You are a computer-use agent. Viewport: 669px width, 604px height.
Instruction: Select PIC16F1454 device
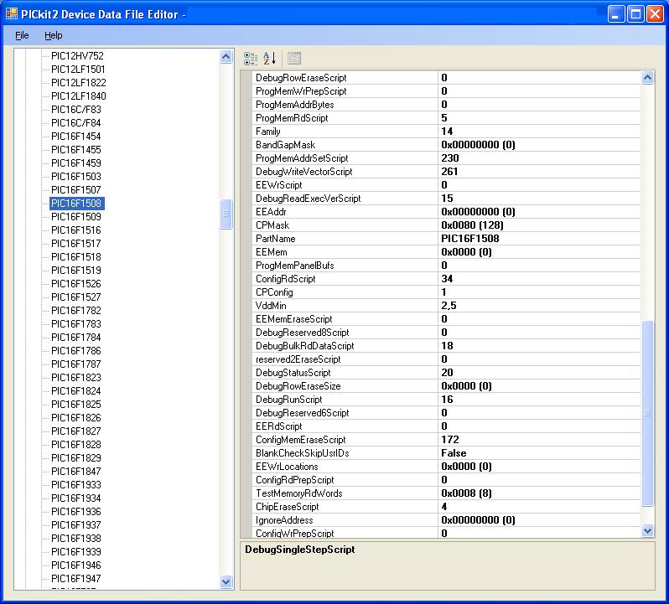[76, 137]
